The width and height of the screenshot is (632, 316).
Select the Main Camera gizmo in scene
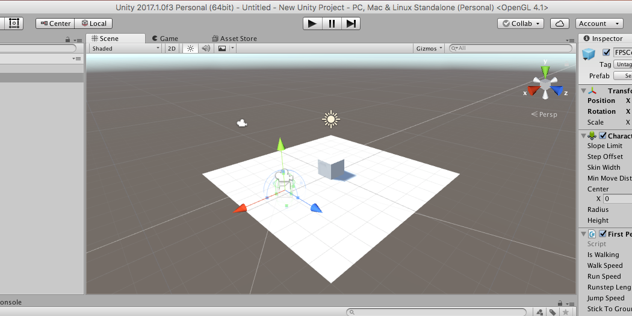click(241, 123)
